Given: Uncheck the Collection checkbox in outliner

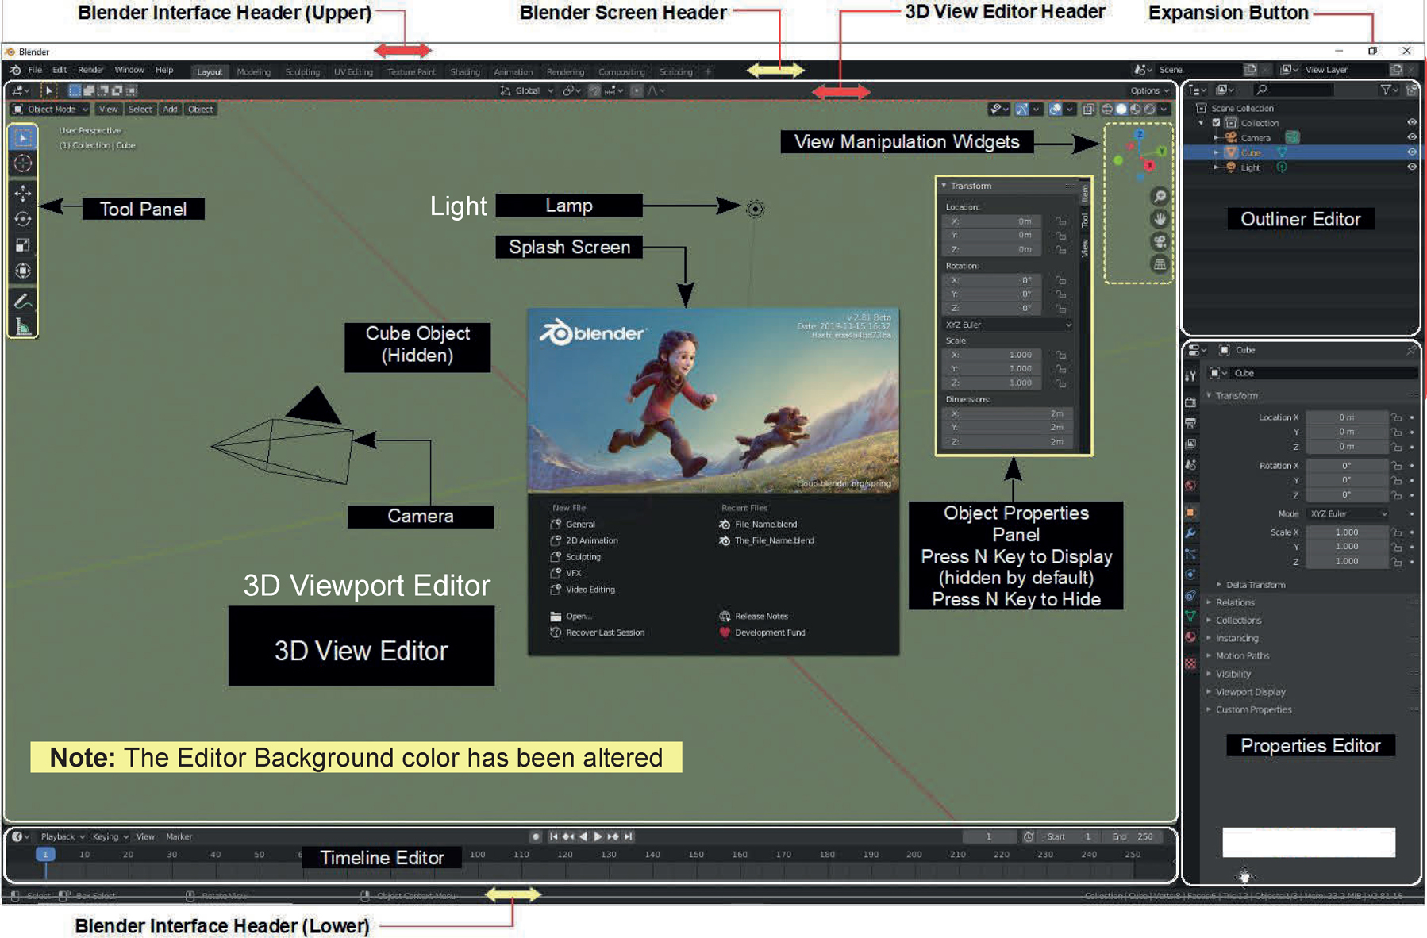Looking at the screenshot, I should point(1216,123).
